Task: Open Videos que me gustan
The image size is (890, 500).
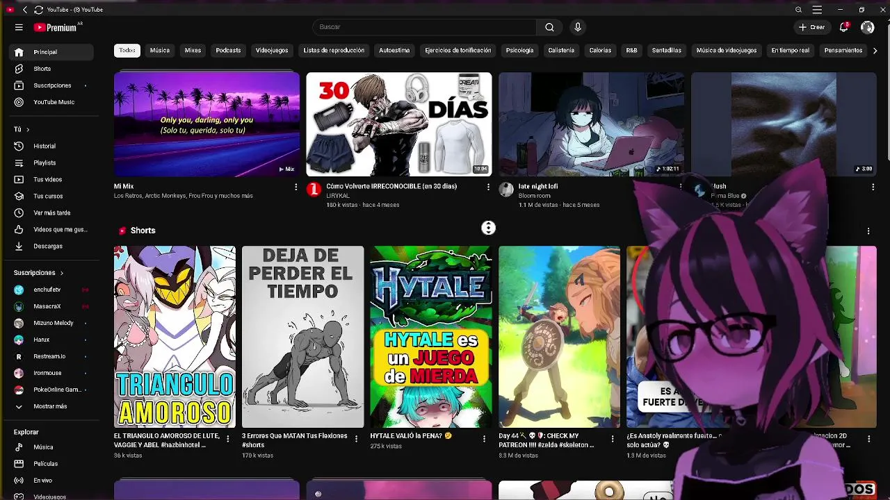Action: pyautogui.click(x=51, y=229)
